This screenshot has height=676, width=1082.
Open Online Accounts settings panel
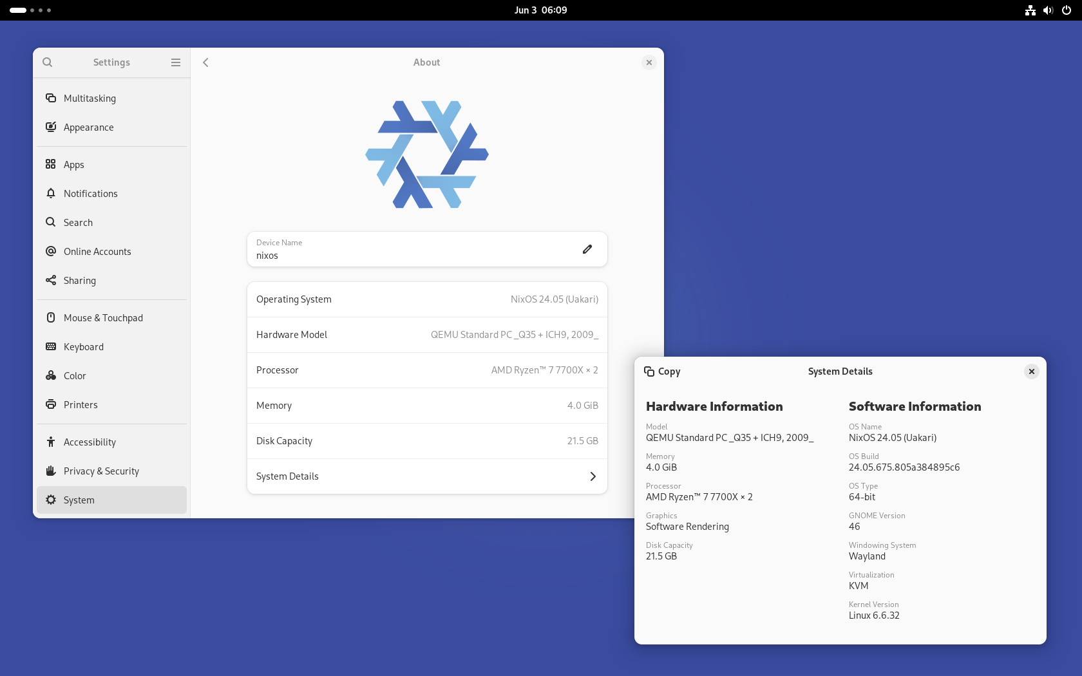tap(111, 251)
